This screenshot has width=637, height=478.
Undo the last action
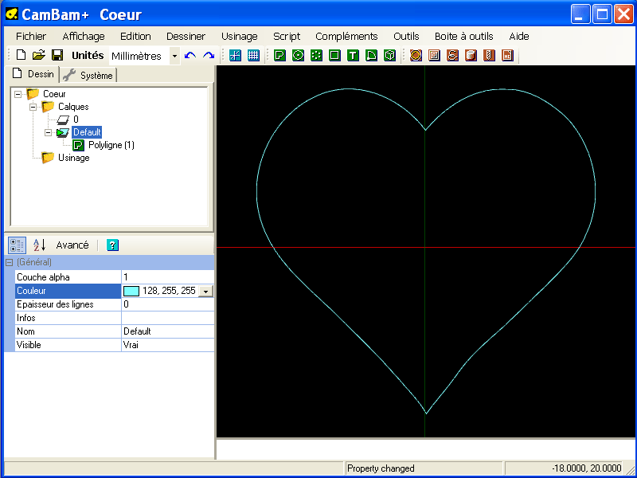coord(190,55)
